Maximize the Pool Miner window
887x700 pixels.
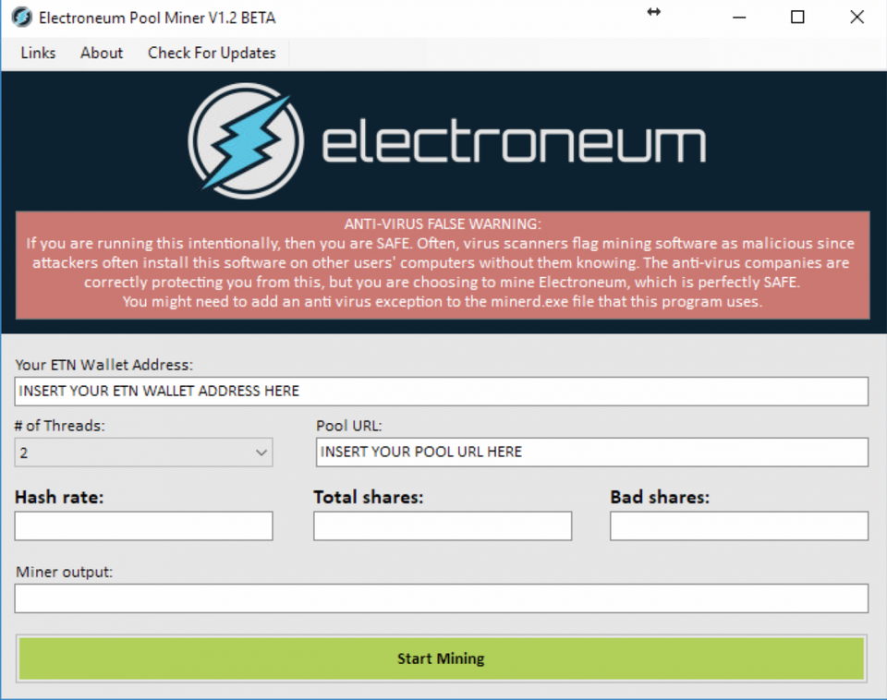(x=797, y=18)
